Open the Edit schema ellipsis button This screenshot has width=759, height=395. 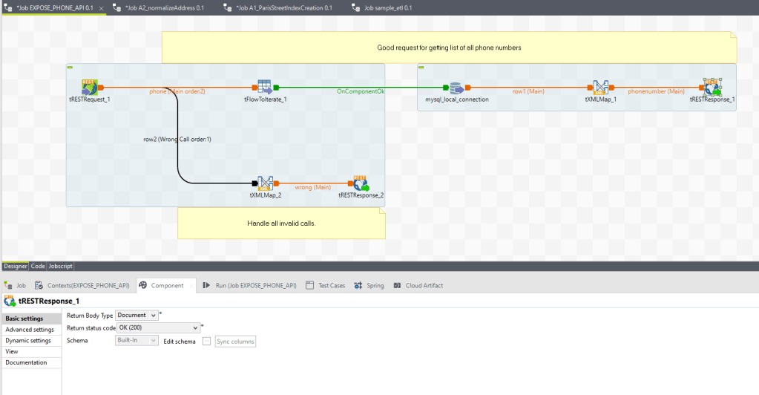[207, 341]
